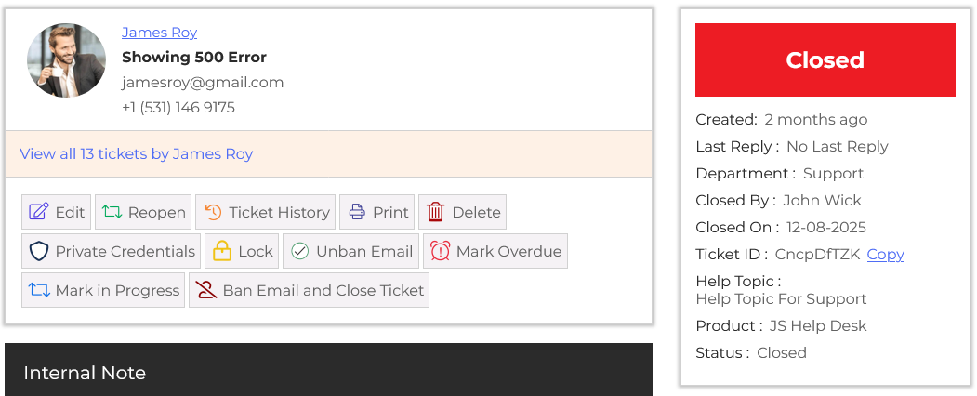This screenshot has height=396, width=977.
Task: Click the red Closed status banner
Action: (x=825, y=60)
